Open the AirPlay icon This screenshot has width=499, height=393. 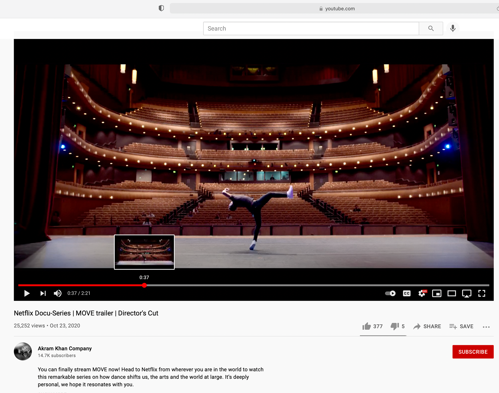point(467,294)
